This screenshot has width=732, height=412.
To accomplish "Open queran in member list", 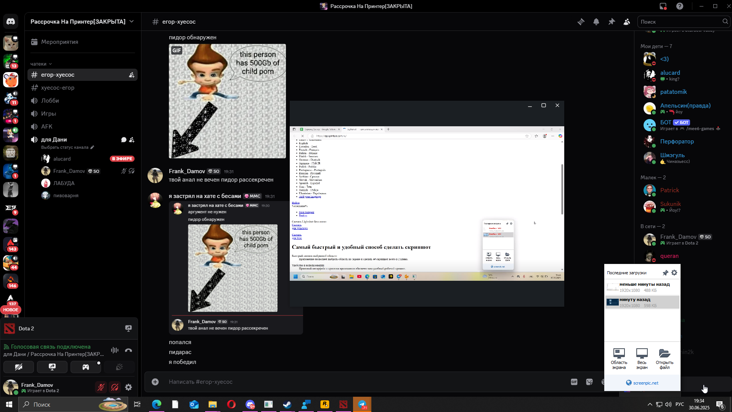I will pyautogui.click(x=683, y=256).
